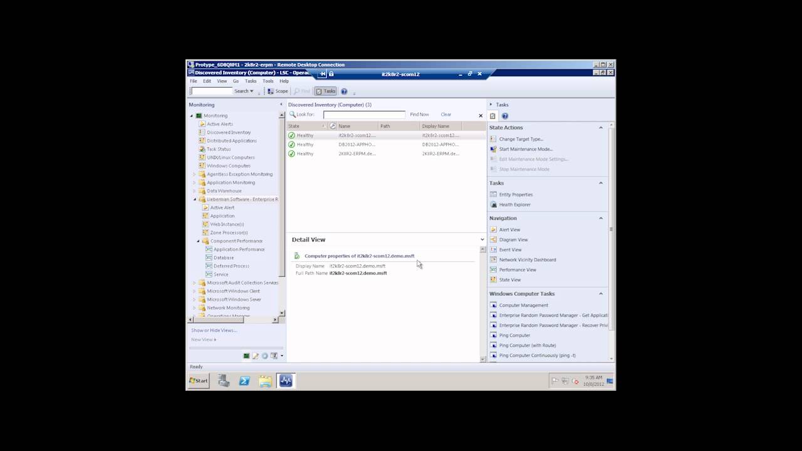Open the Database performance view icon

click(x=209, y=257)
